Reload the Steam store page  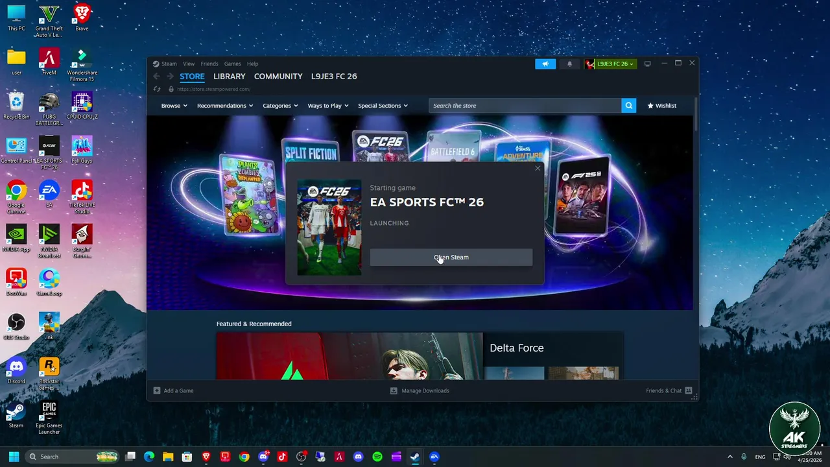[x=157, y=89]
